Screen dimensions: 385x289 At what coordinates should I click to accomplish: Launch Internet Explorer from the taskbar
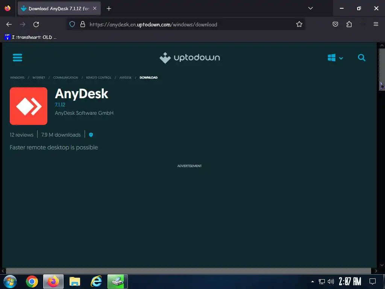pyautogui.click(x=96, y=281)
